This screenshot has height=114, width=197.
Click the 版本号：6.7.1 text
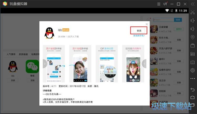click(49, 86)
